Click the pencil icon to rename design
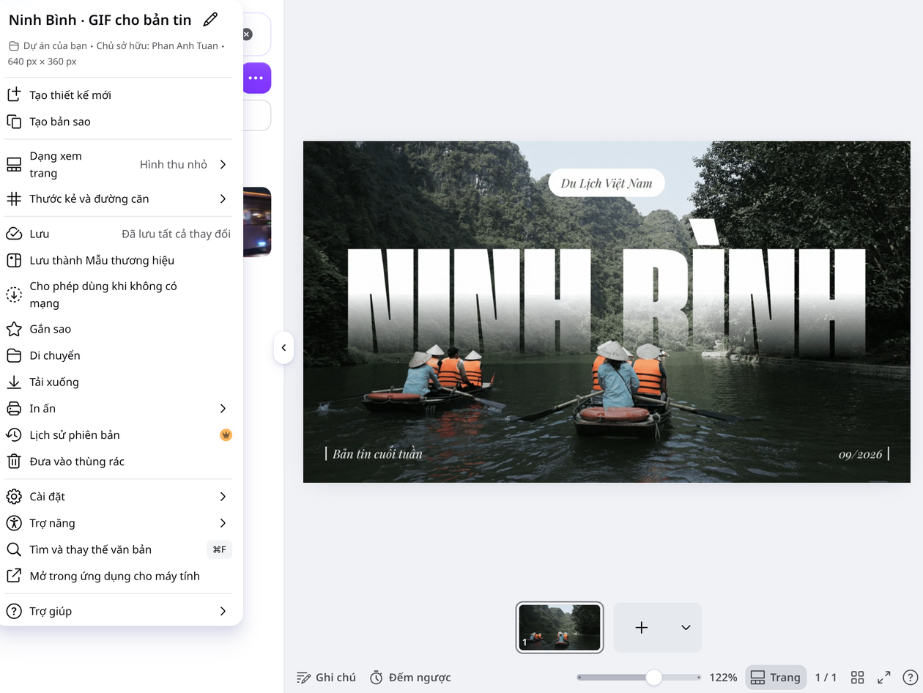 (x=210, y=20)
